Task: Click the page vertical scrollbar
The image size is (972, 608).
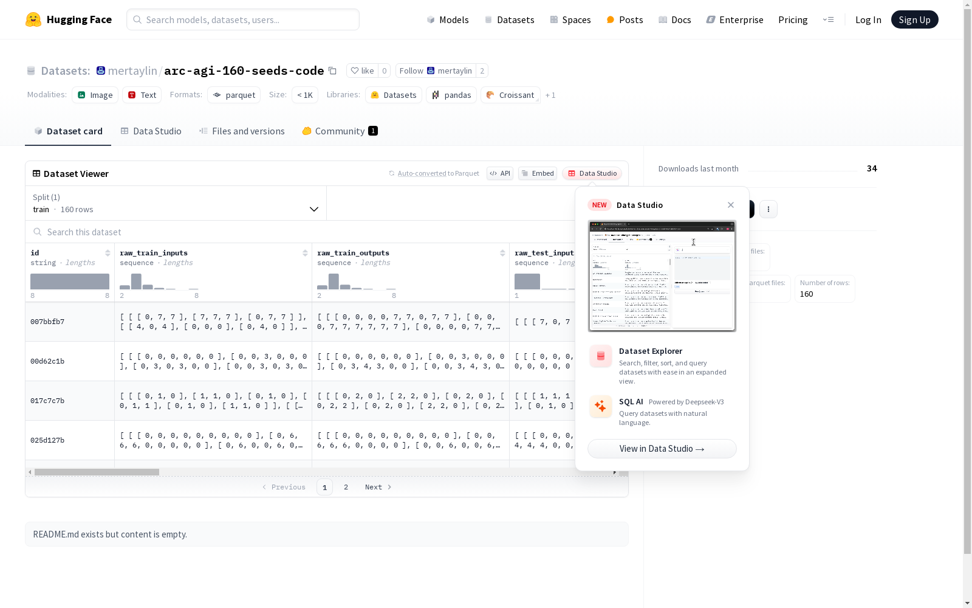Action: pos(967,280)
